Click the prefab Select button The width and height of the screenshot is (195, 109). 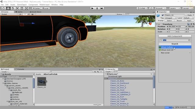tap(169, 21)
